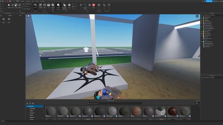Open the Color picker tool
223x125 pixels.
pyautogui.click(x=69, y=6)
